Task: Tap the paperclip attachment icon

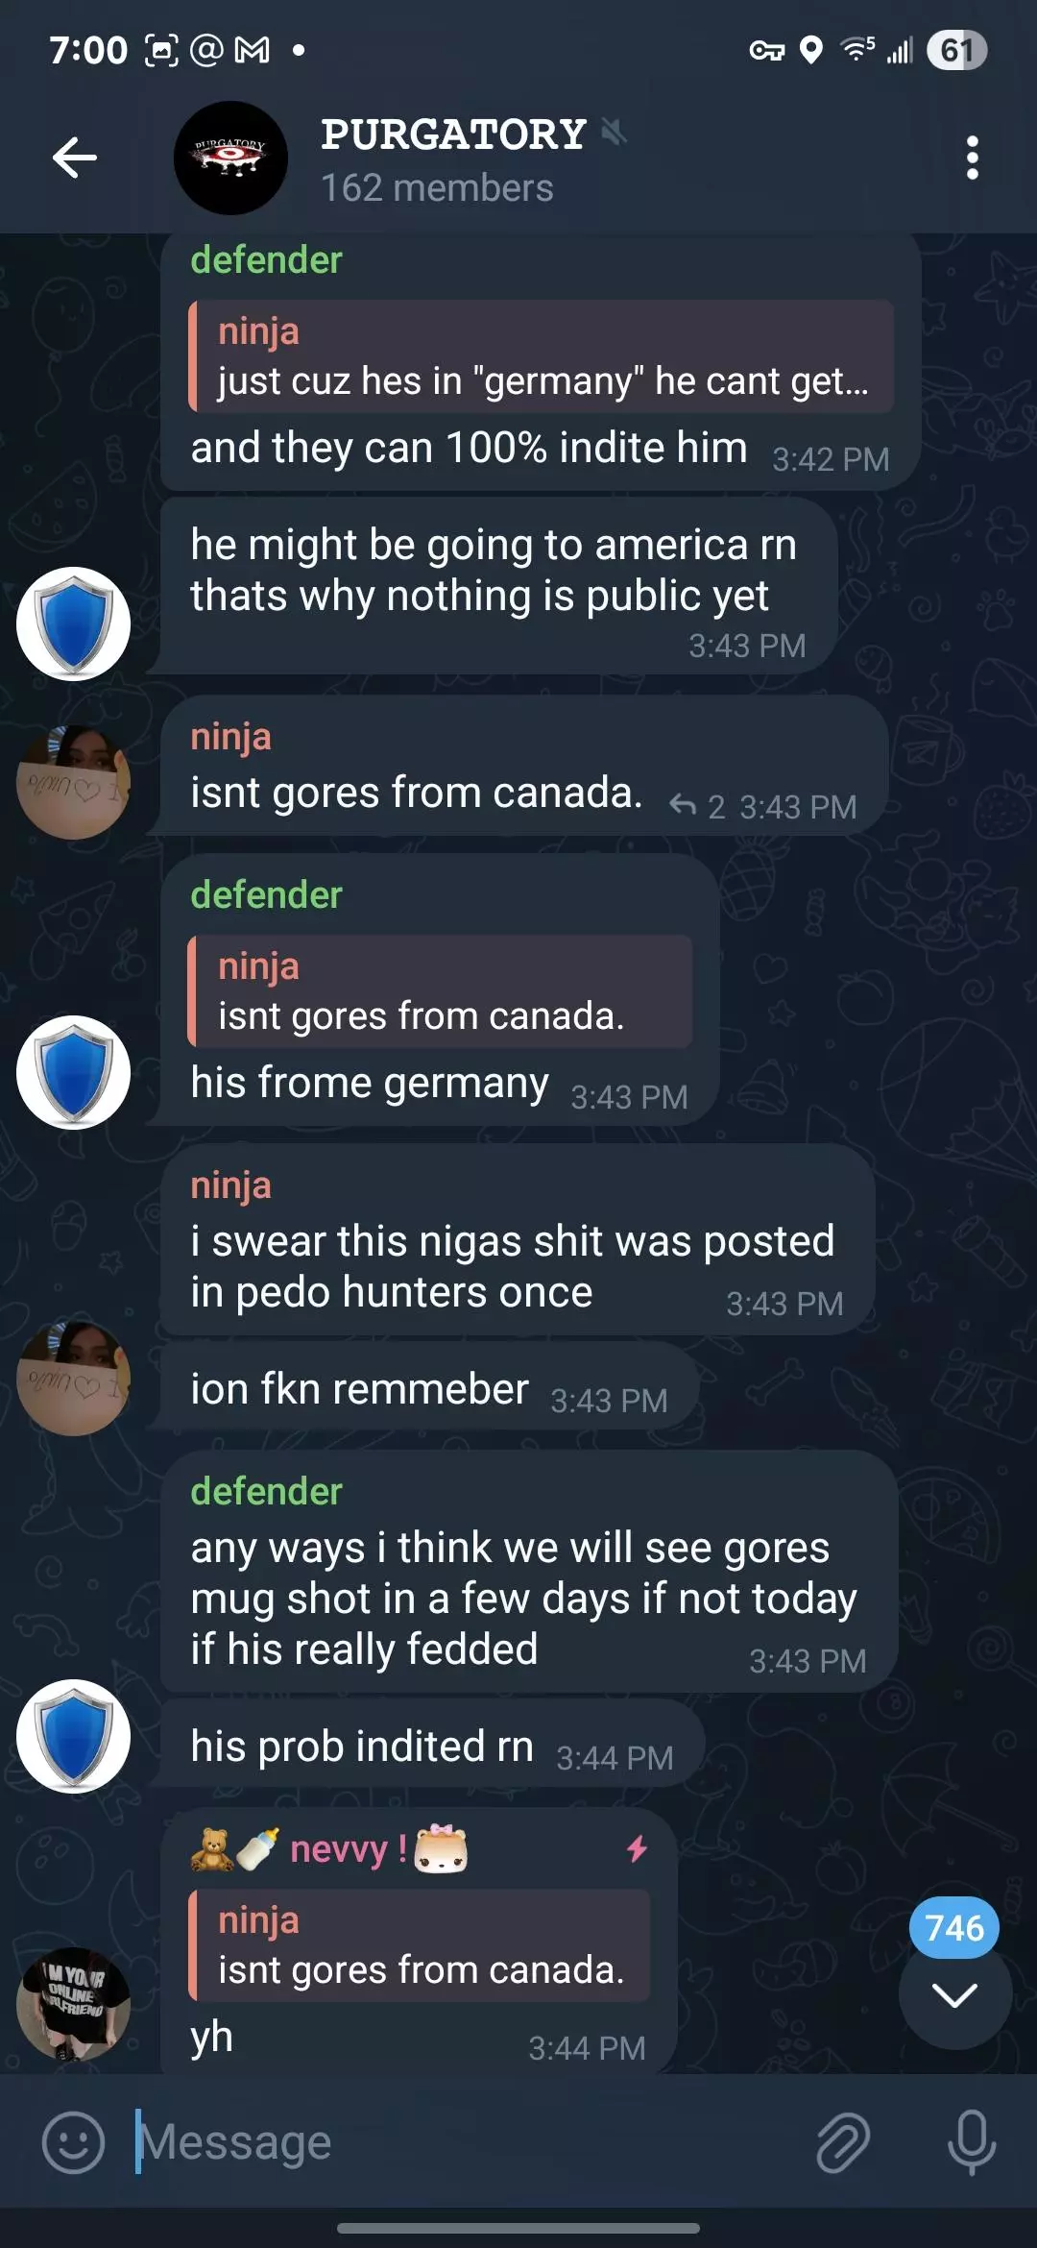Action: (x=843, y=2142)
